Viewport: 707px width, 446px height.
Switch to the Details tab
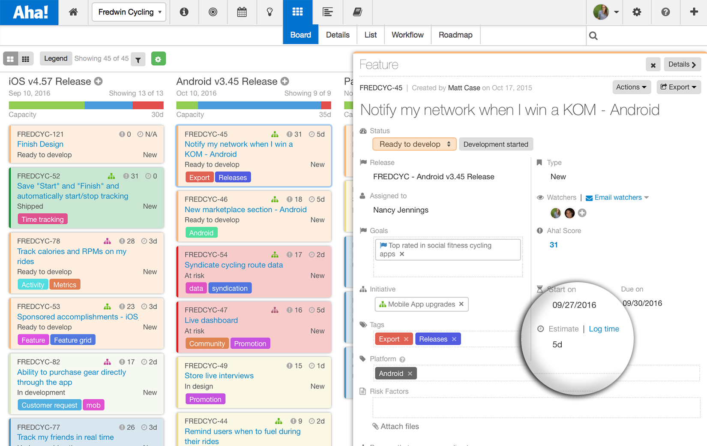(338, 35)
